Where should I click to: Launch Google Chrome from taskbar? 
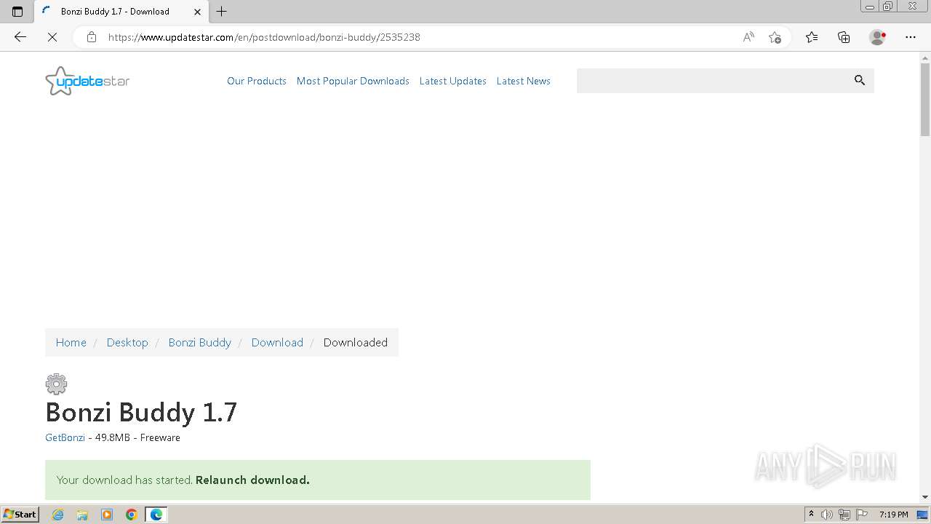[x=132, y=515]
